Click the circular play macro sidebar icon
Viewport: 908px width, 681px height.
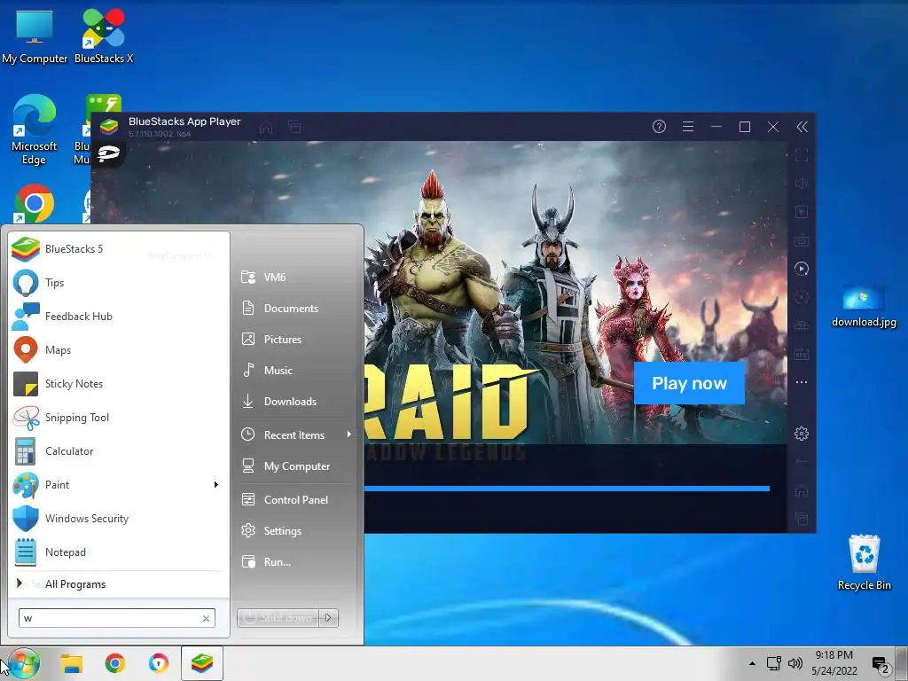802,269
